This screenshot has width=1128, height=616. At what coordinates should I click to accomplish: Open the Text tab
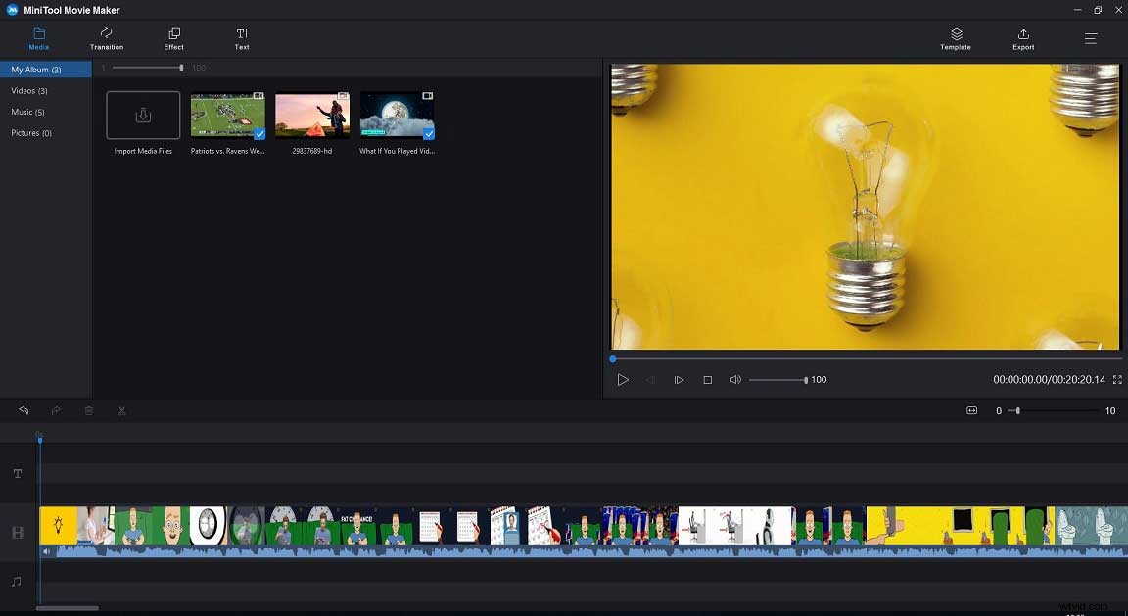coord(241,39)
